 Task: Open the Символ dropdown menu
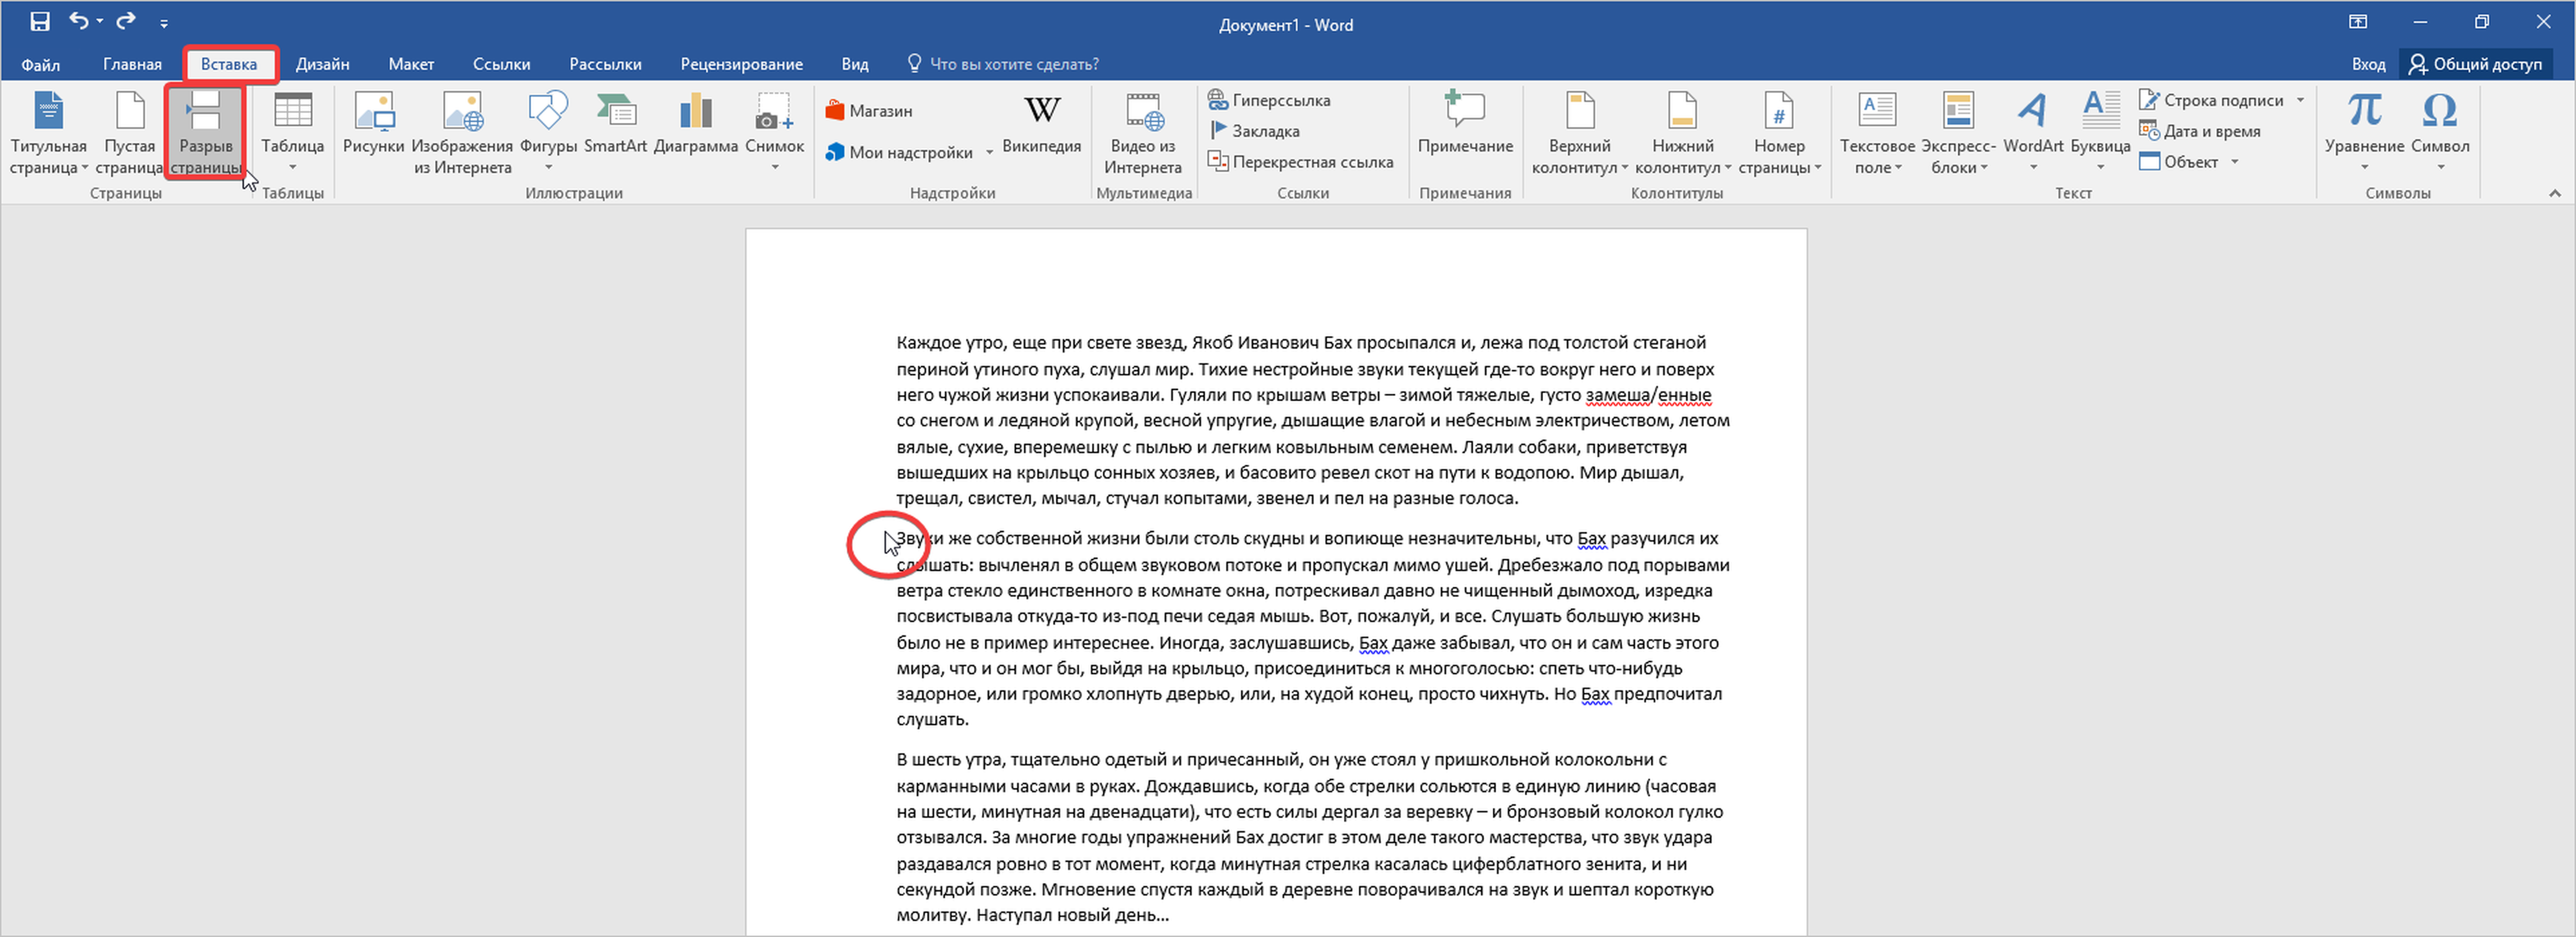(2440, 166)
